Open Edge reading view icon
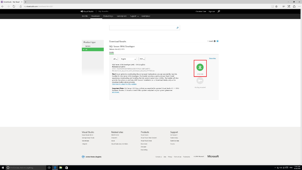The width and height of the screenshot is (302, 170). (273, 6)
